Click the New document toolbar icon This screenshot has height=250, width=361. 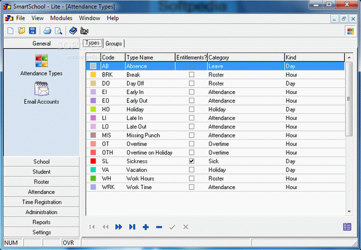point(10,31)
